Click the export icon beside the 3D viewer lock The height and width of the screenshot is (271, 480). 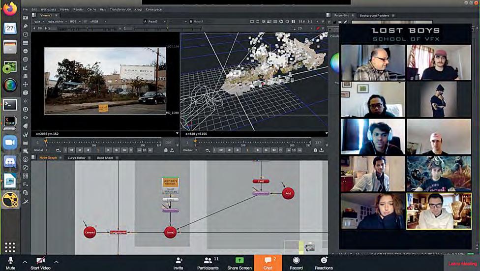(321, 150)
